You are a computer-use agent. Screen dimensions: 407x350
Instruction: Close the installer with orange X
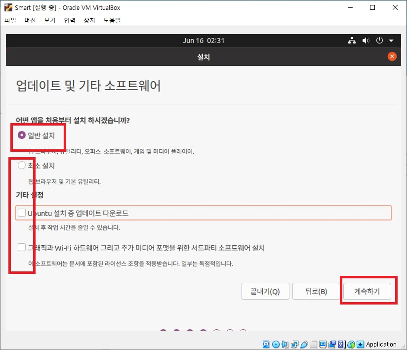coord(392,56)
